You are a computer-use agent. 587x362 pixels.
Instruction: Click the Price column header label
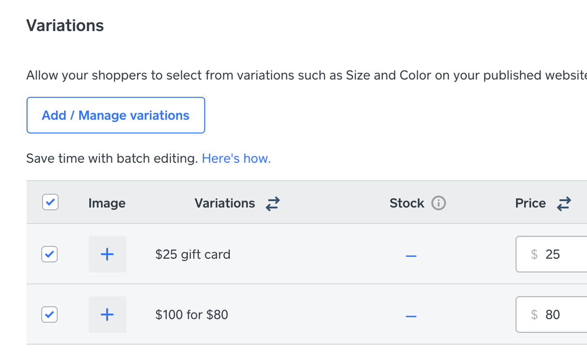click(530, 204)
